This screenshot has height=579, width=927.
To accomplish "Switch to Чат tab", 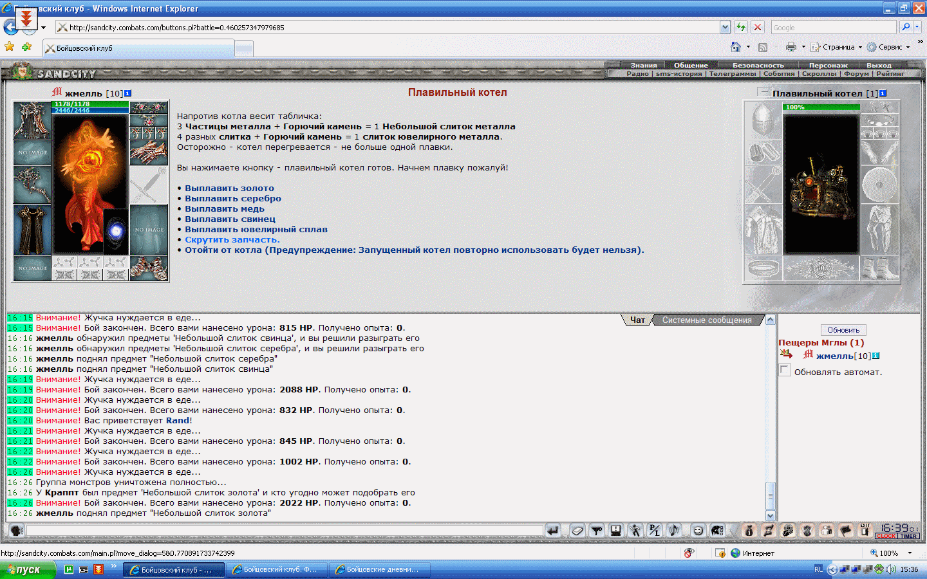I will coord(637,320).
